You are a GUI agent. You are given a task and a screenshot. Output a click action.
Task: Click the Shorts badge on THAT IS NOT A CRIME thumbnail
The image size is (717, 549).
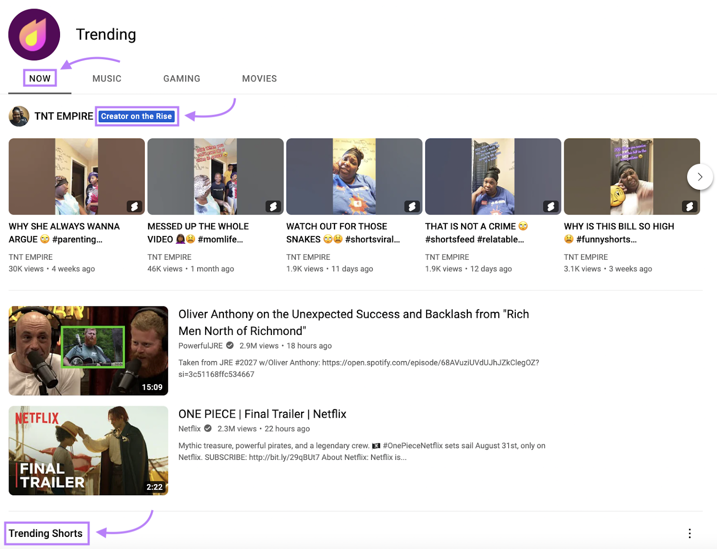click(x=551, y=206)
